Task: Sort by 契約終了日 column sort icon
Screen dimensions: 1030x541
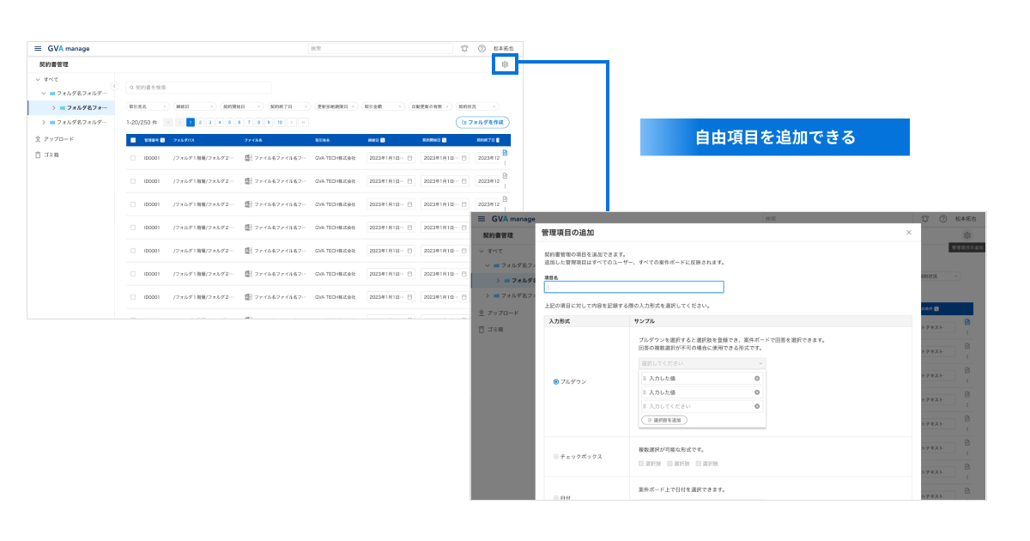Action: [498, 139]
